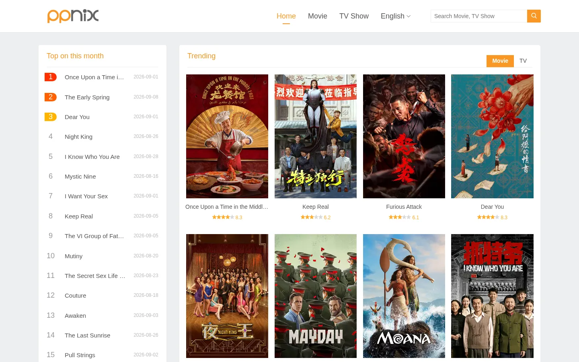Open The VI Group of Fat… list entry
The image size is (579, 362).
[94, 236]
